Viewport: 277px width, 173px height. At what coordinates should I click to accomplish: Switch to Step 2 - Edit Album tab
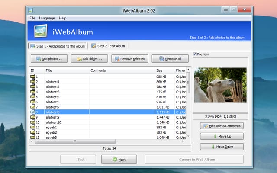pos(108,46)
